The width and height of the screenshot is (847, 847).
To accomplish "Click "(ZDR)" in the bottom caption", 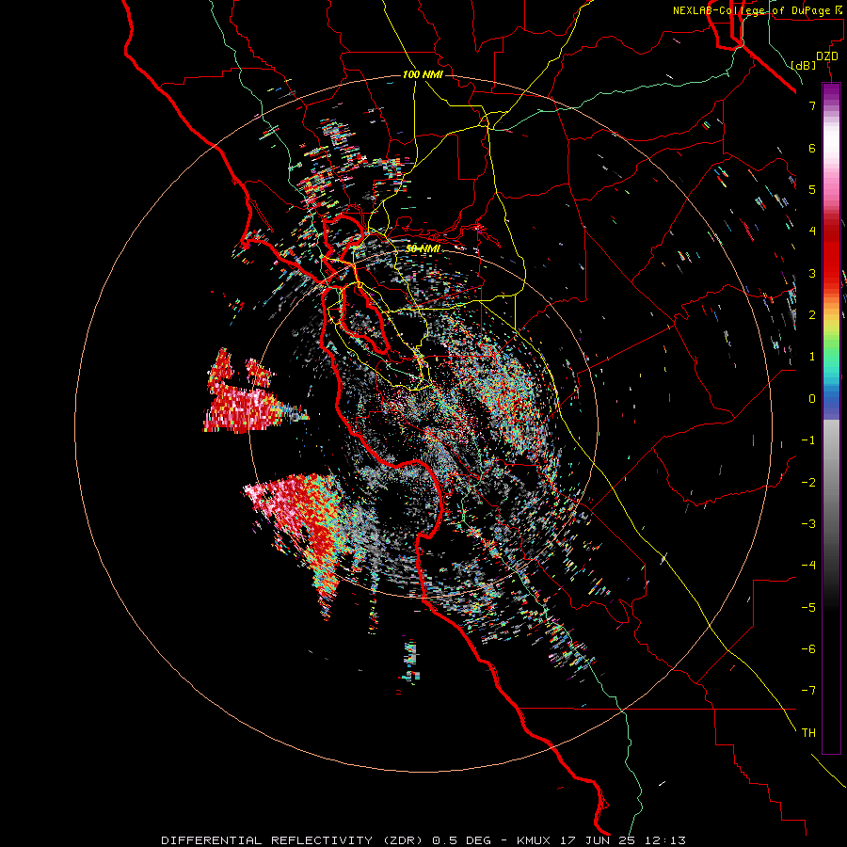I will coord(404,840).
